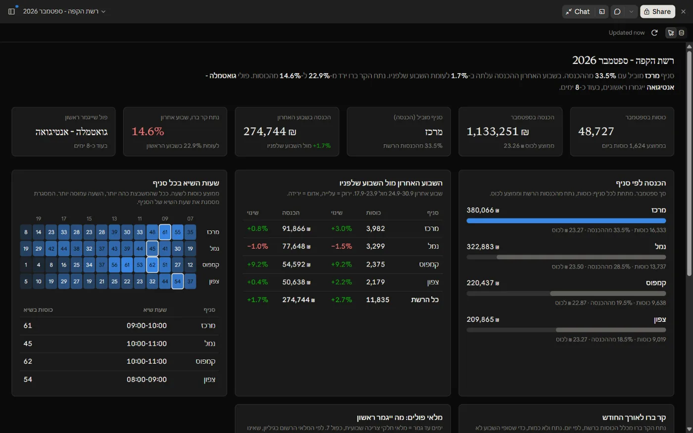Image resolution: width=693 pixels, height=433 pixels.
Task: Click the 1,133,251 revenue value
Action: coord(498,131)
